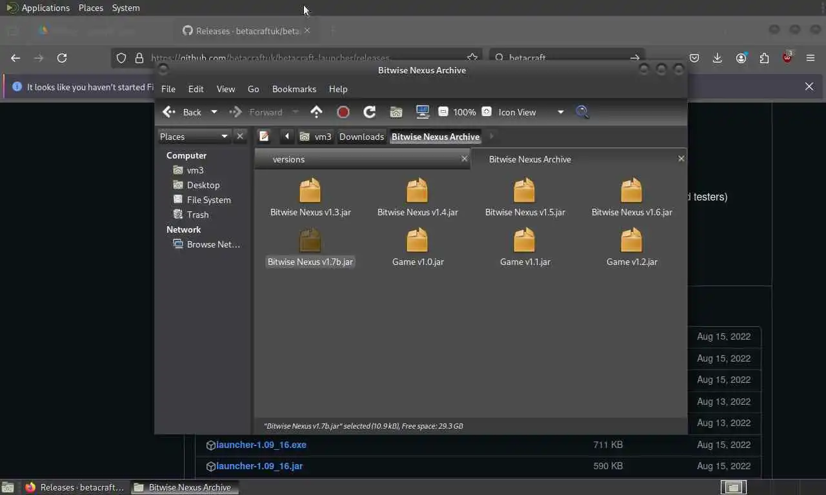Zoom in with the plus icon

pos(487,112)
